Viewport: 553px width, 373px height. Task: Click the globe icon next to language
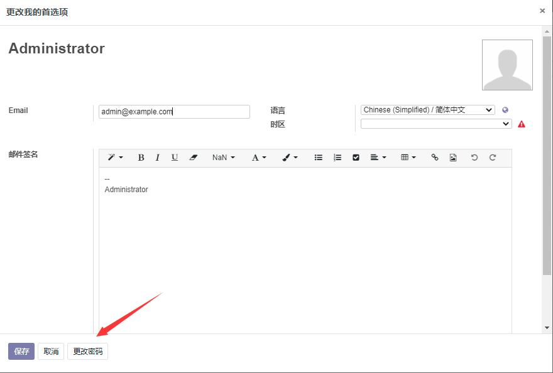pos(505,110)
